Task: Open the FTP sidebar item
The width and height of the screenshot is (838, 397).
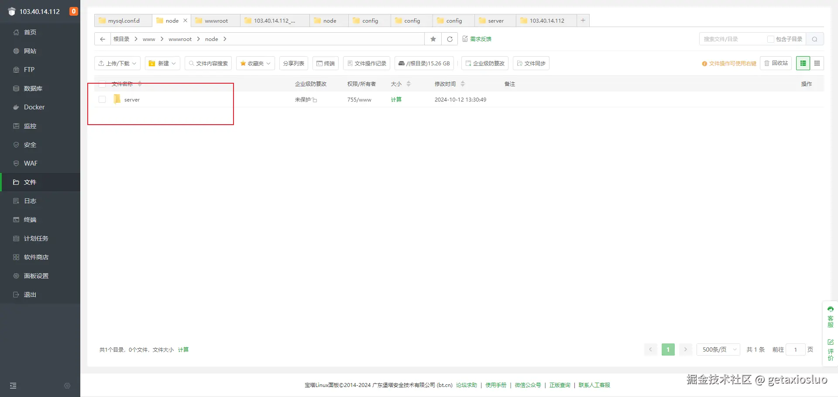Action: [x=40, y=70]
